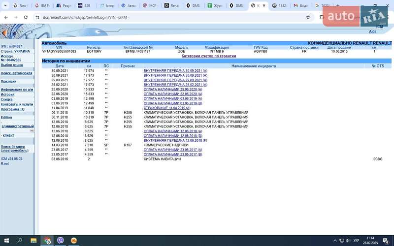This screenshot has width=394, height=246.
Task: Open File Explorer from the taskbar
Action: click(x=33, y=241)
